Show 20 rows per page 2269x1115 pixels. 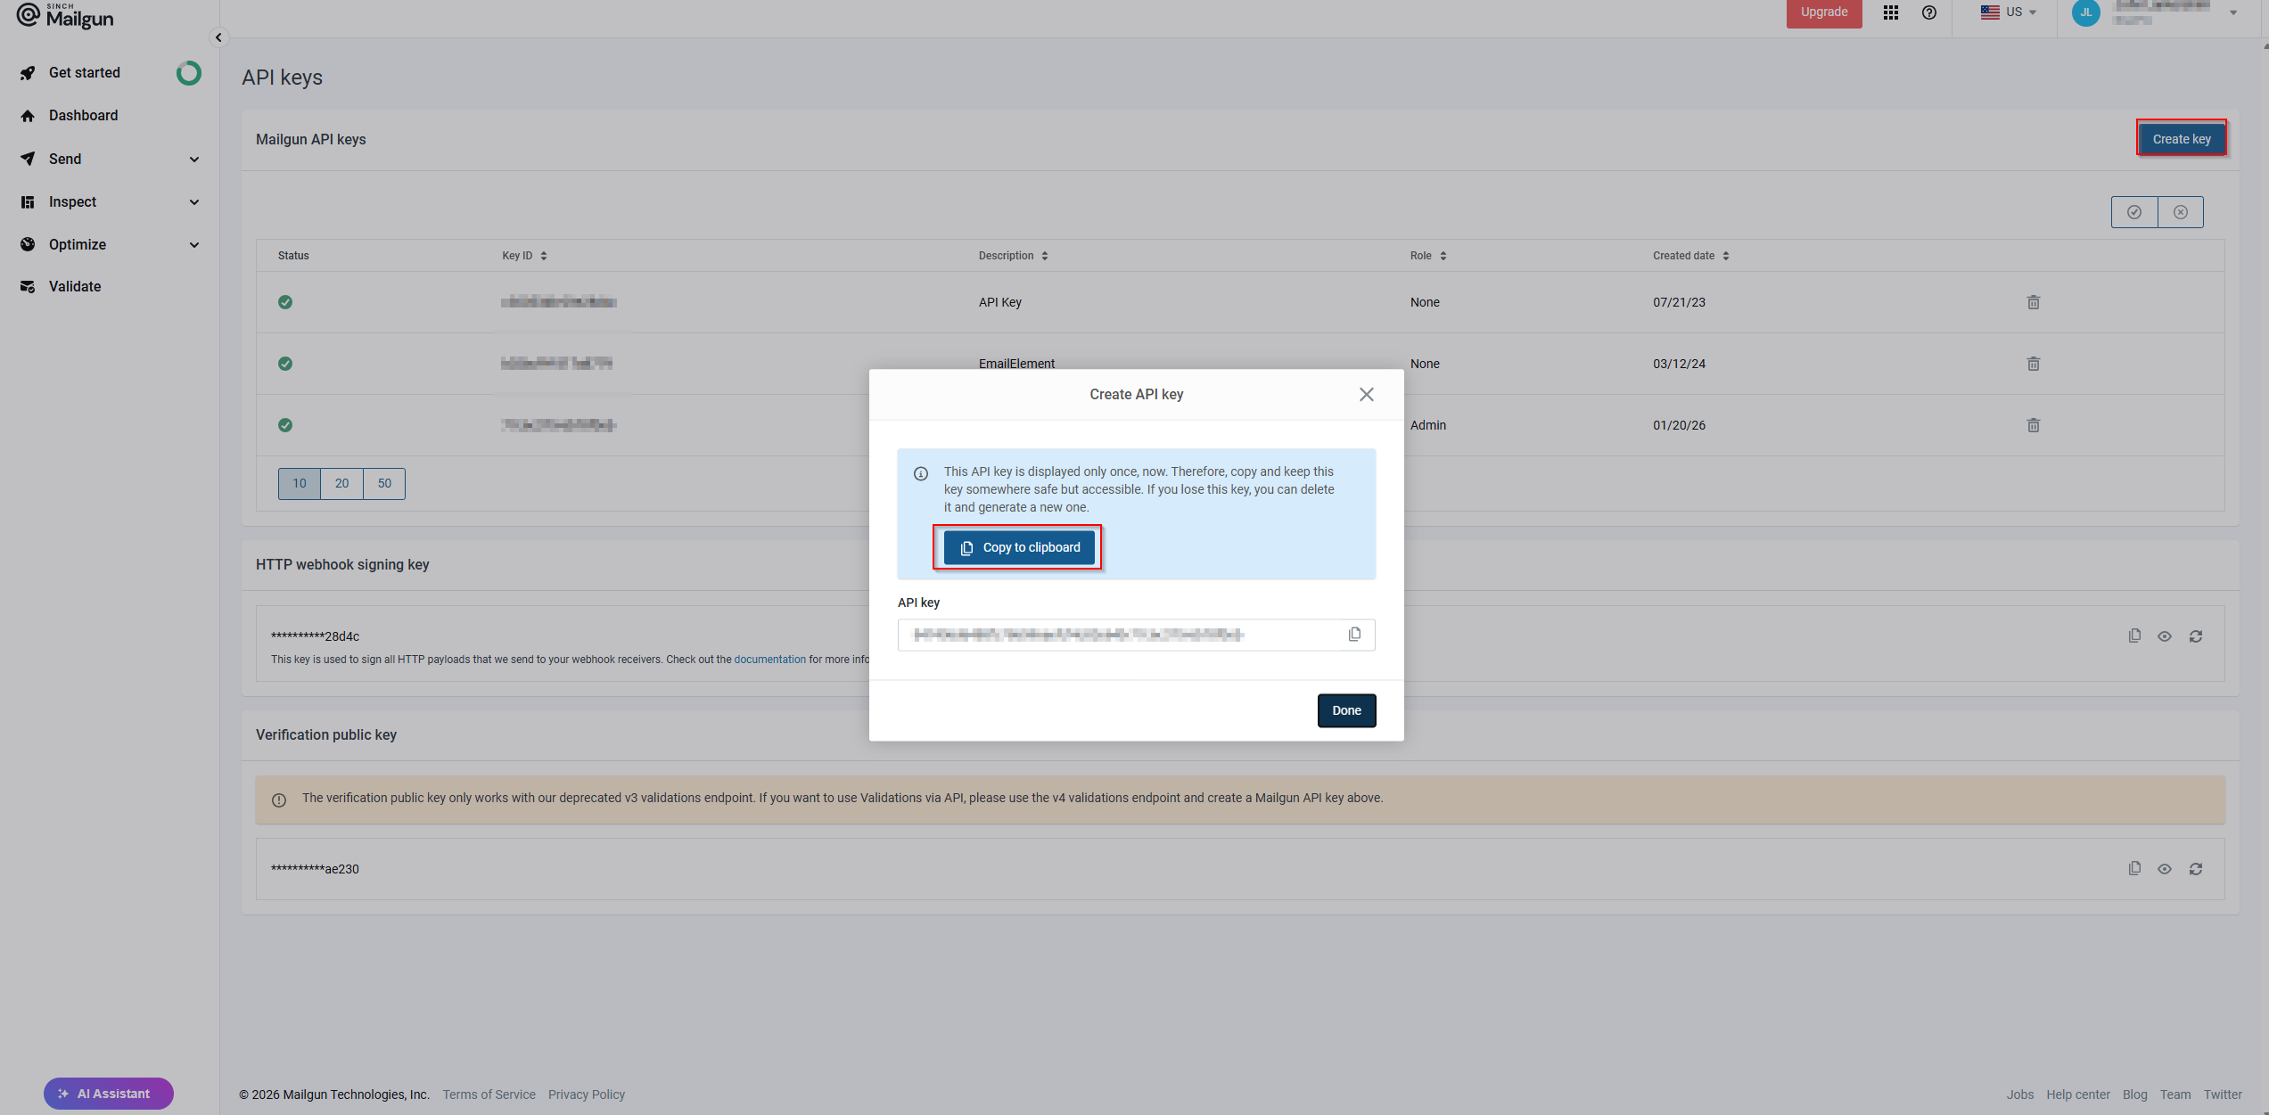click(341, 483)
